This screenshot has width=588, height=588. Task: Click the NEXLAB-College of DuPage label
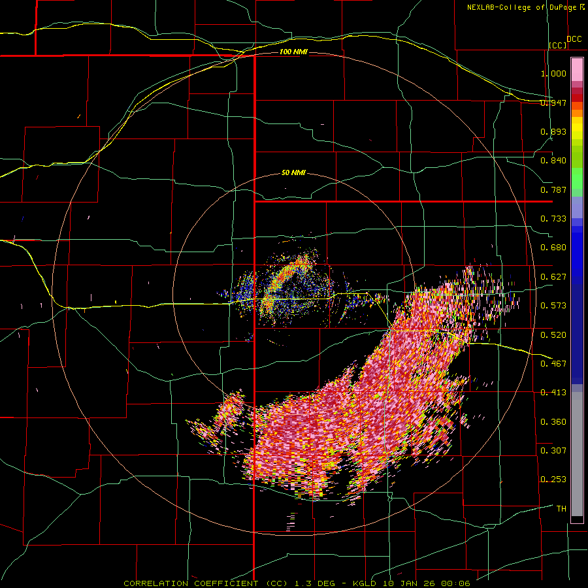[x=522, y=7]
